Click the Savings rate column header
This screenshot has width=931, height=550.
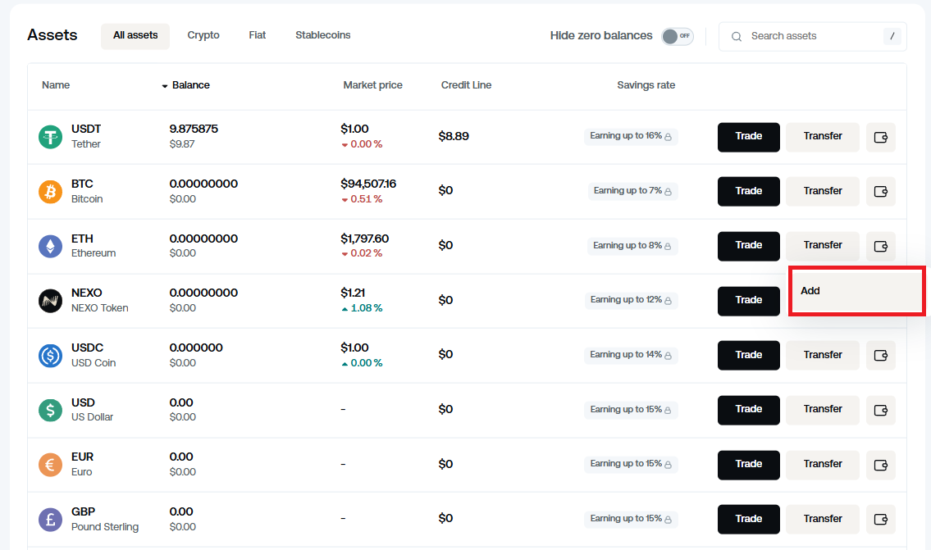point(646,85)
